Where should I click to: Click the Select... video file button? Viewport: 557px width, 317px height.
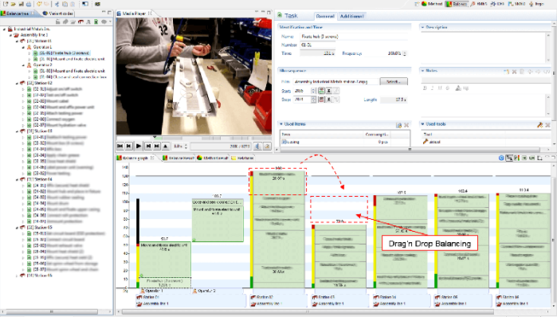point(394,82)
